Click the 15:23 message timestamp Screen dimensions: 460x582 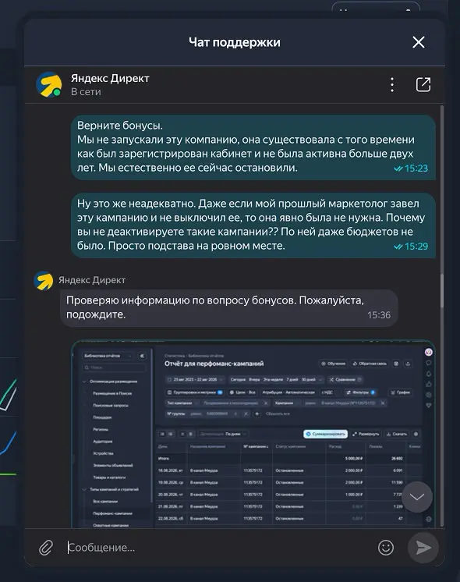[416, 169]
